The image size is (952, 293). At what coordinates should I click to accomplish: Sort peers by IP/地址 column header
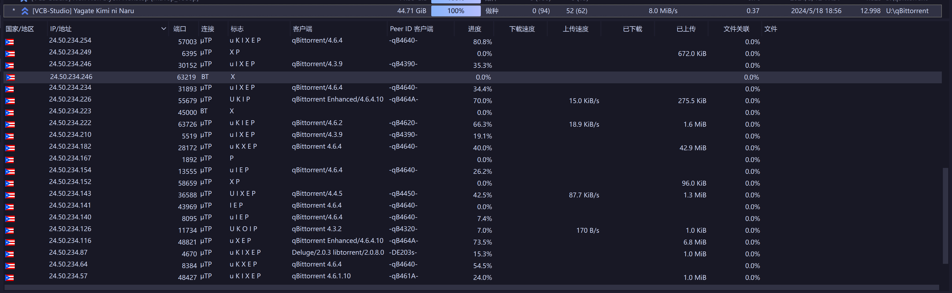pyautogui.click(x=61, y=29)
